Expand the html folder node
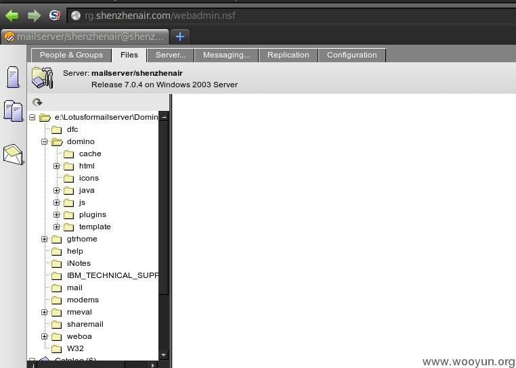 coord(57,166)
